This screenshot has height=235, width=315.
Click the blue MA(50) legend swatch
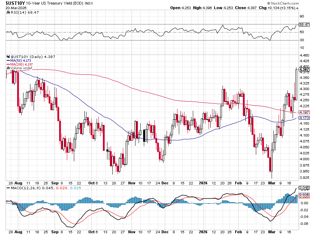(x=9, y=60)
